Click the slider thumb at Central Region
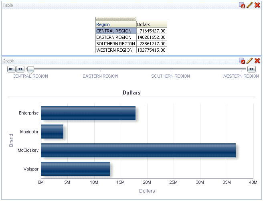Viewport: 263px width, 201px height. (30, 70)
